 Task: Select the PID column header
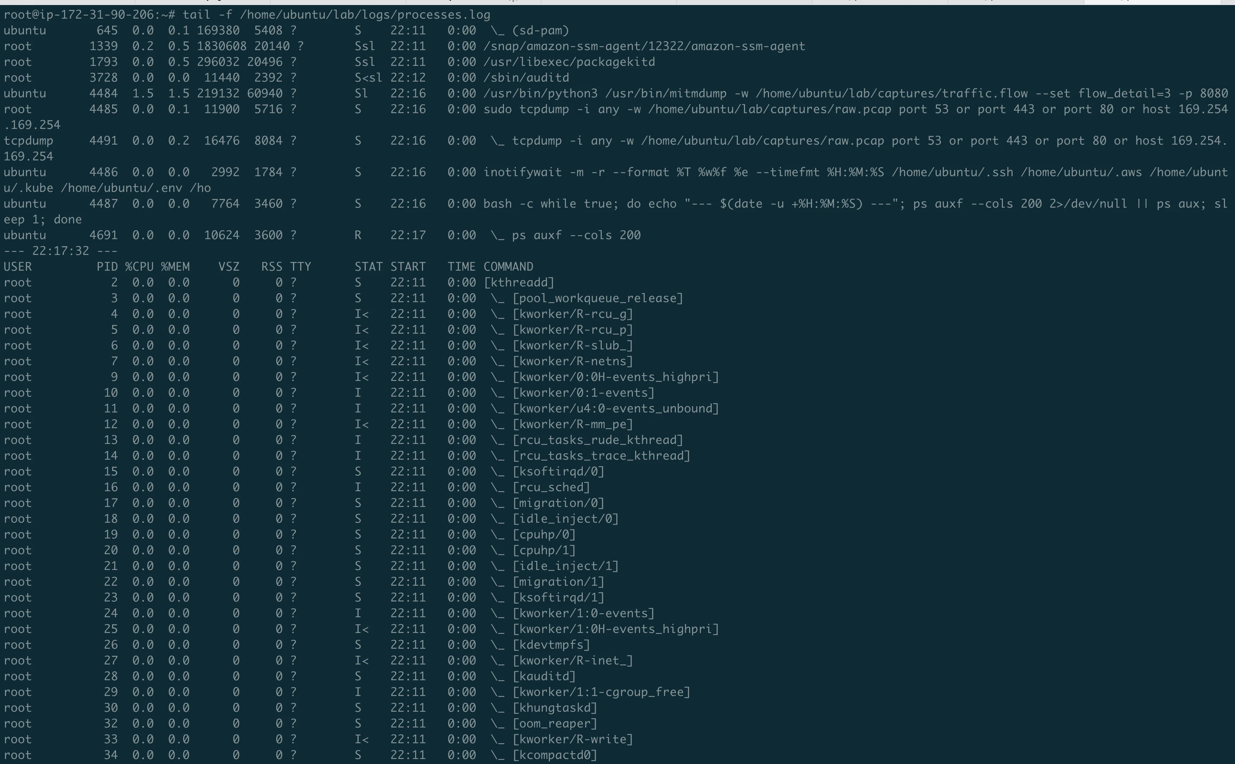108,266
